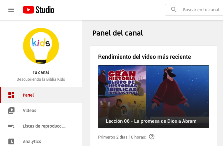Click the Panel dashboard grid icon
Screen dimensions: 223x146
(11, 95)
